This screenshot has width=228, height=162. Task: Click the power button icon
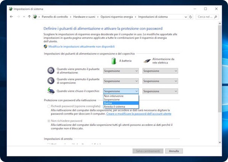tap(51, 70)
